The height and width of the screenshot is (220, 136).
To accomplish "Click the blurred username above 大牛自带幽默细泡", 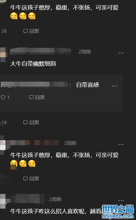I will pos(40,51).
